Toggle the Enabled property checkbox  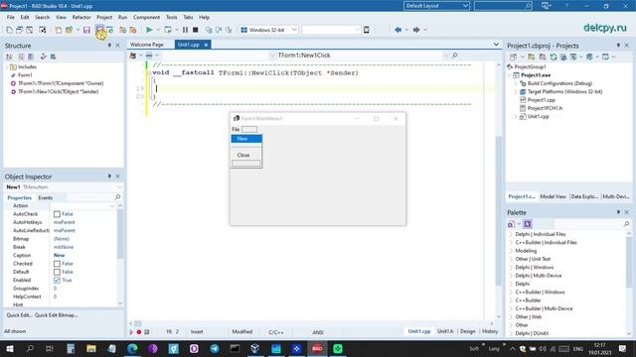click(57, 280)
